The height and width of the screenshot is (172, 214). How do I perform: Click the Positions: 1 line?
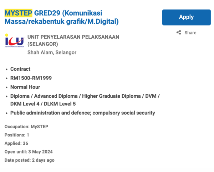(17, 135)
